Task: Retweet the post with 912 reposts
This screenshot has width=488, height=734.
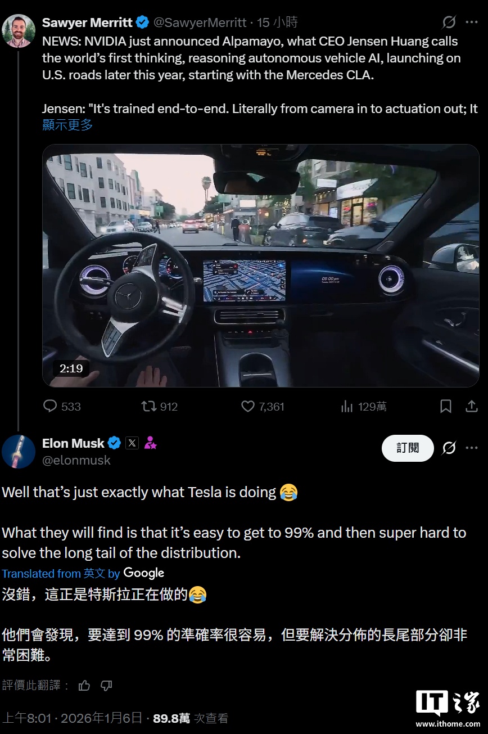Action: (148, 406)
